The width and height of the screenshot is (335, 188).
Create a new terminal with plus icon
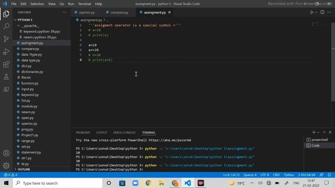[x=314, y=132]
